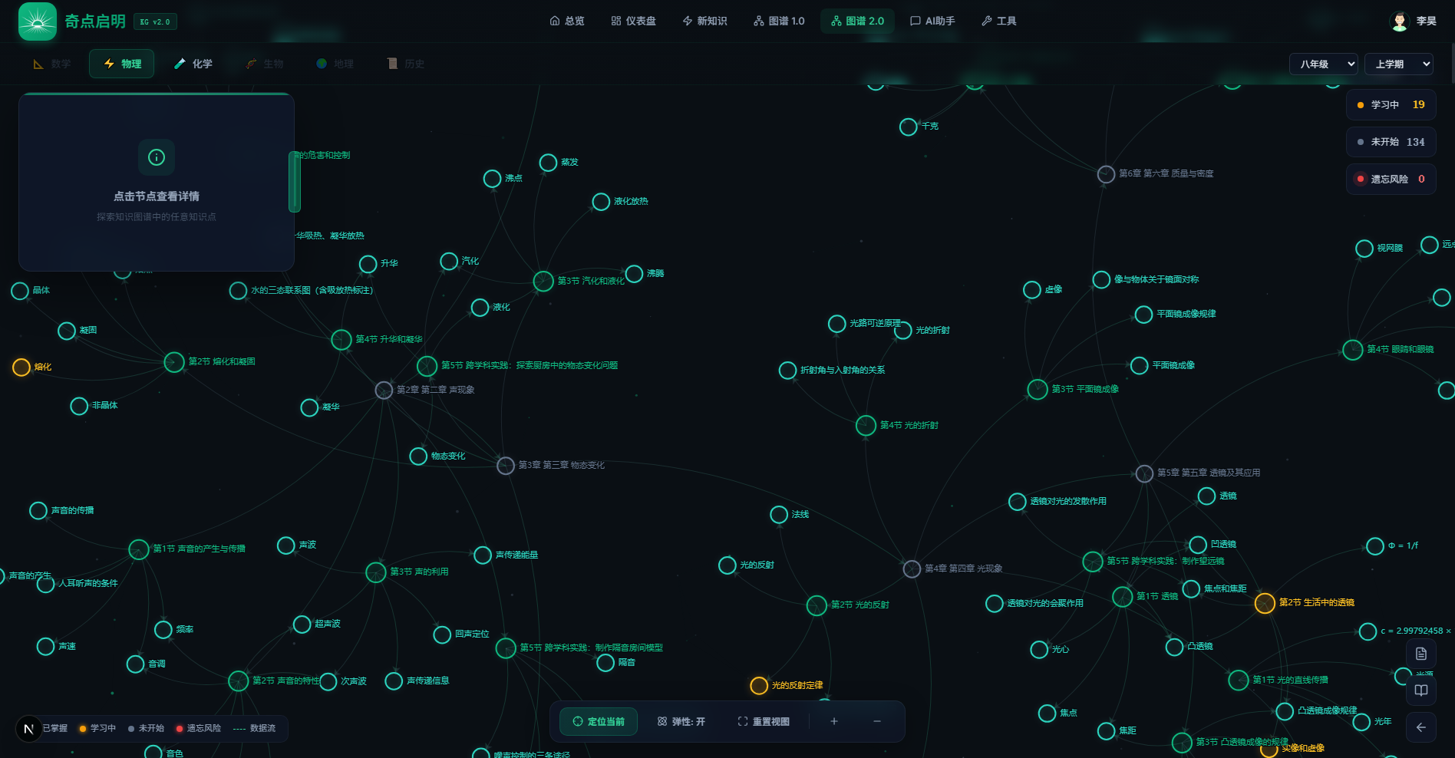
Task: Select the 数学 subject button
Action: point(52,64)
